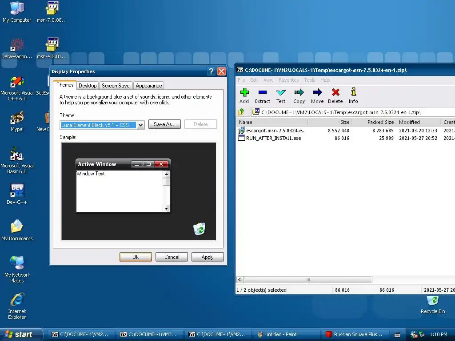Click OK in Display Properties

coord(136,257)
